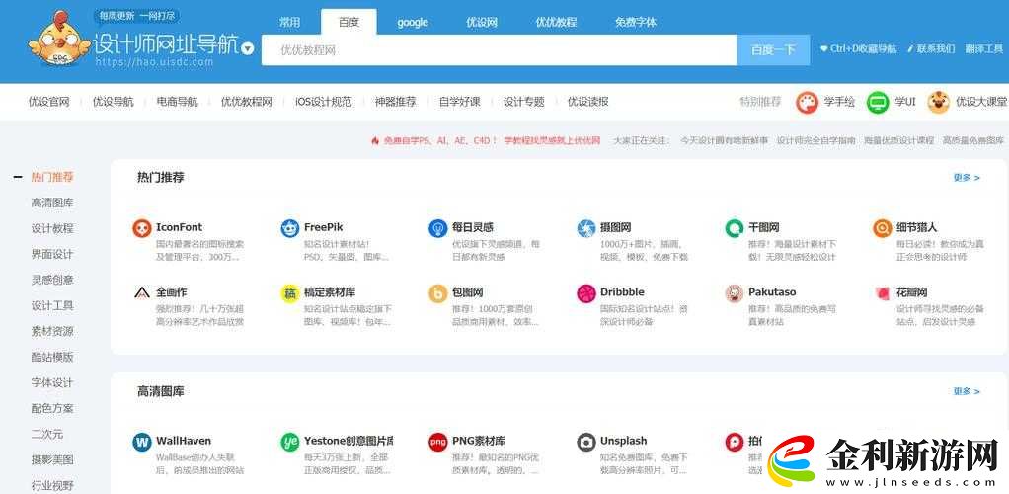Open the 花瓣网 red icon
Screen dimensions: 1009x494
[x=883, y=293]
